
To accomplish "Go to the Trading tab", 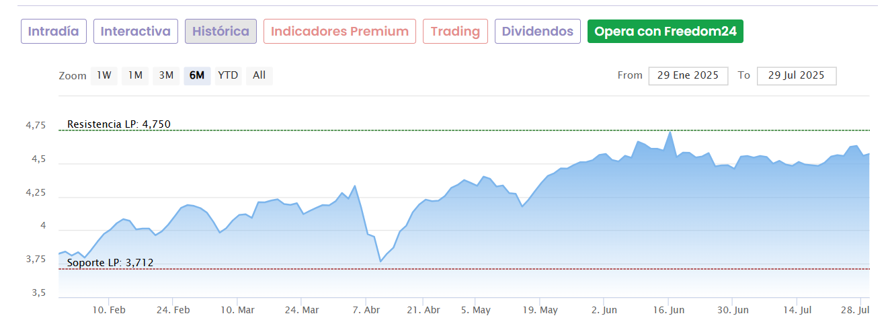I will tap(455, 32).
